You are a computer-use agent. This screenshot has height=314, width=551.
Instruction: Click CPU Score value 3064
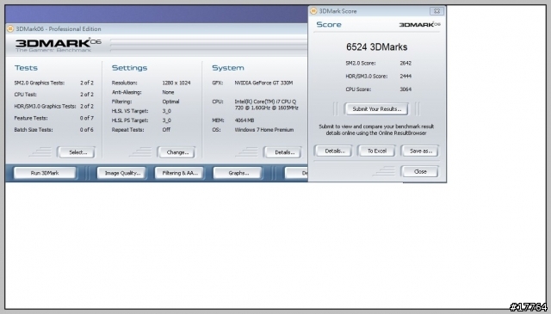pos(406,89)
